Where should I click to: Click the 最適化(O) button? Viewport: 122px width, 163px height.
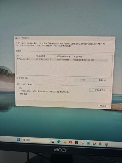[x=102, y=80]
